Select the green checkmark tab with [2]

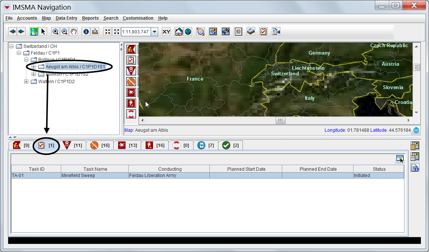point(230,145)
